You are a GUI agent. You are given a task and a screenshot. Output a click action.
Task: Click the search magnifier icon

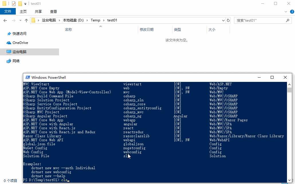click(x=288, y=21)
